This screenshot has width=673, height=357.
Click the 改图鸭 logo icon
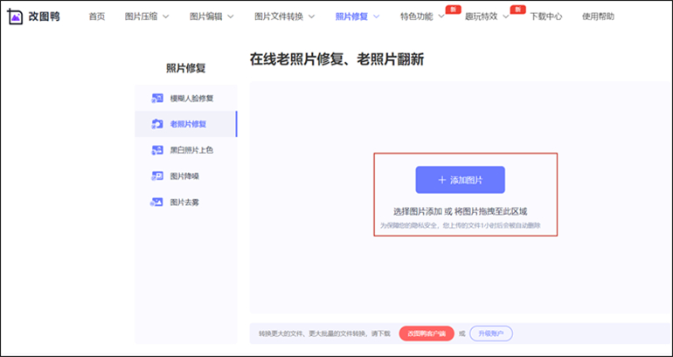coord(16,17)
